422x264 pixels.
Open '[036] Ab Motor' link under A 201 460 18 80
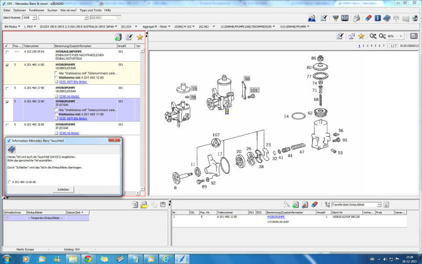tap(69, 133)
